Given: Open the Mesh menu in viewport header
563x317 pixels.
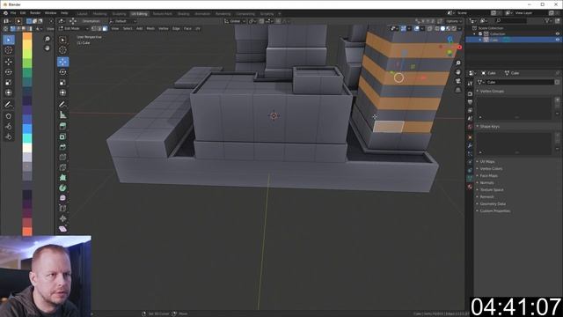Looking at the screenshot, I should tap(150, 28).
